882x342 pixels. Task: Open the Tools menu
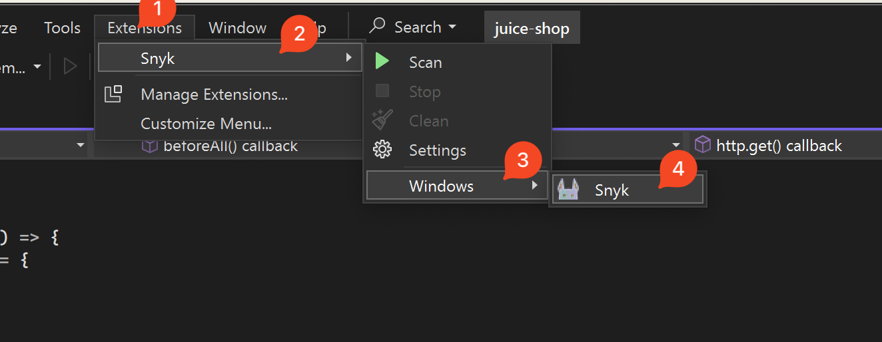62,28
